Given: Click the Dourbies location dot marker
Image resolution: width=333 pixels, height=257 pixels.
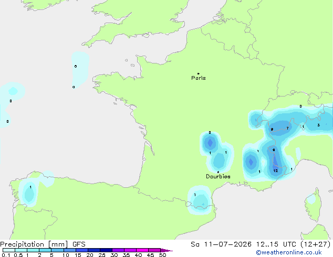Looking at the screenshot, I should click(218, 172).
